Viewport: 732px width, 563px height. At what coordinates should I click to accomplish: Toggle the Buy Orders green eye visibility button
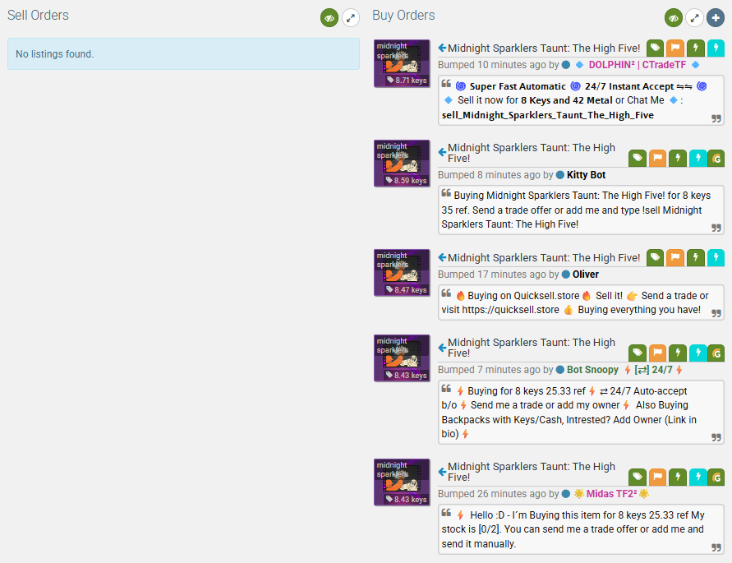pyautogui.click(x=673, y=18)
